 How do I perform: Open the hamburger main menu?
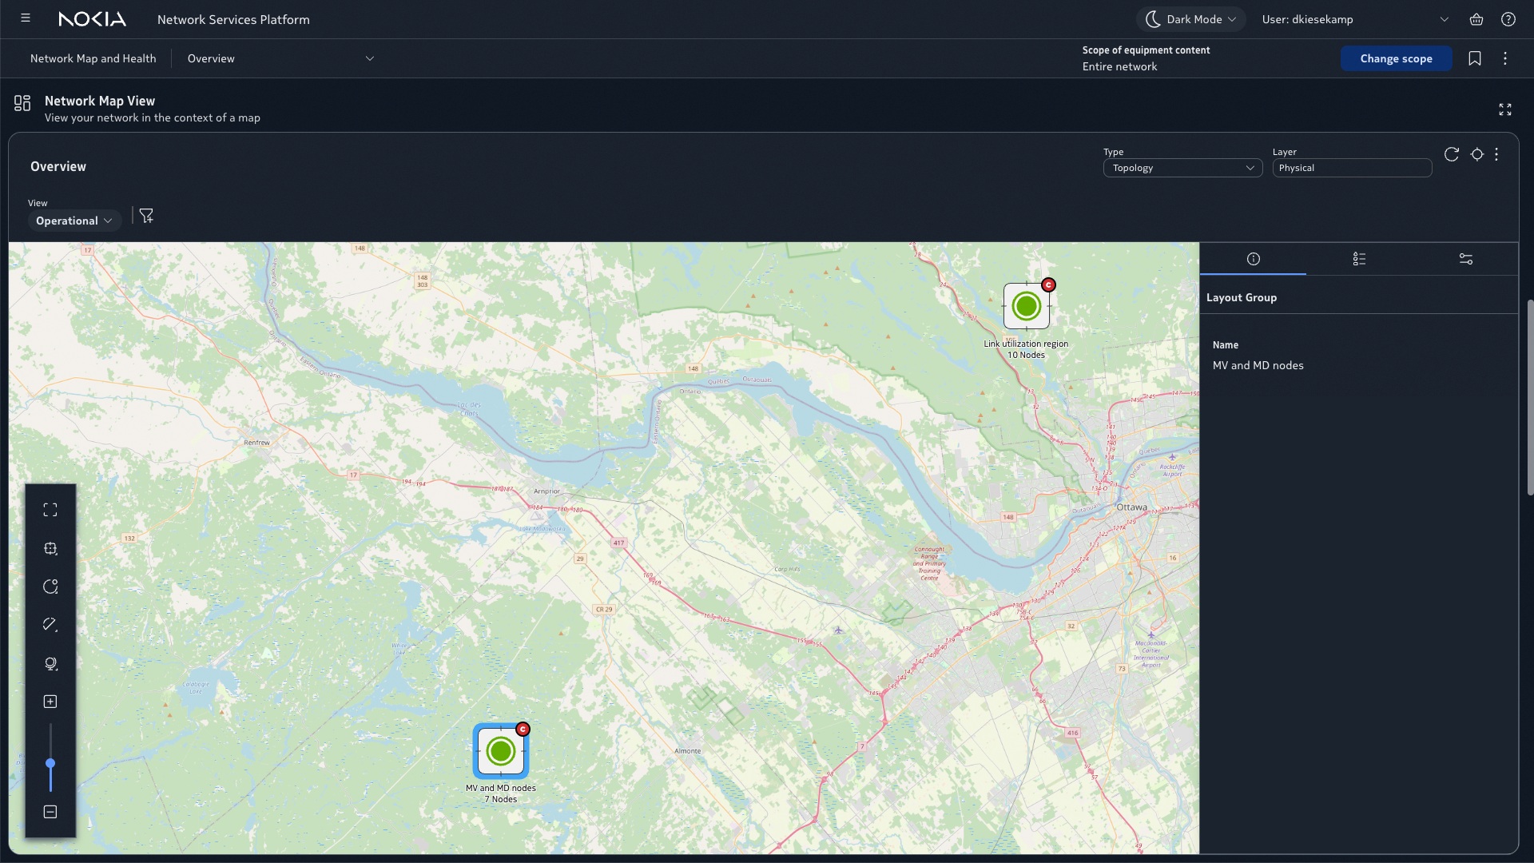26,18
